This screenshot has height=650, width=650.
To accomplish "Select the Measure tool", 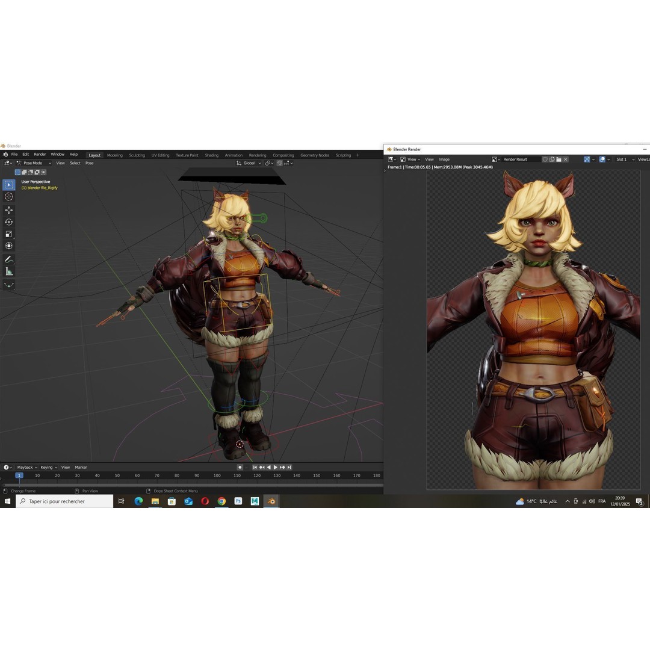I will 8,271.
